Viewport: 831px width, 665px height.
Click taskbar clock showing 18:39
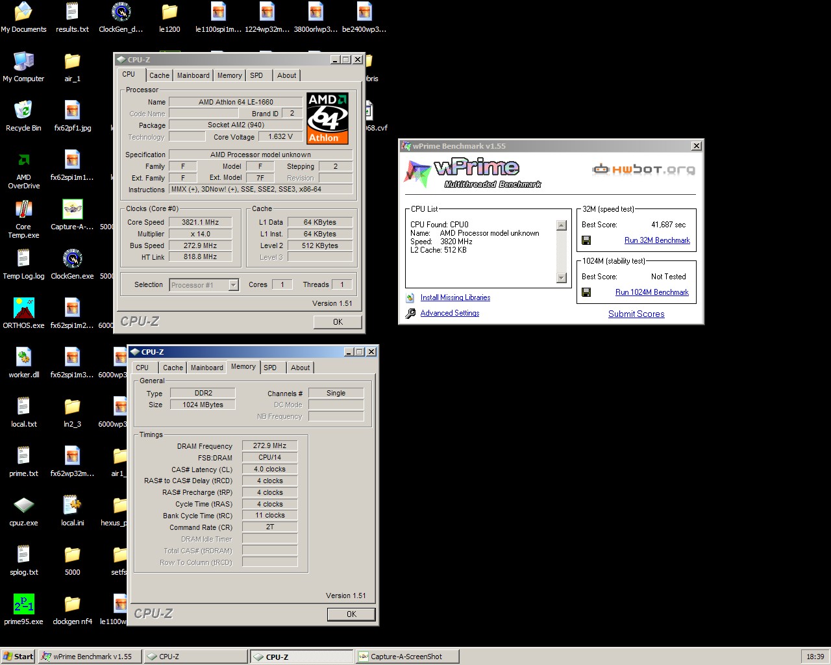click(815, 657)
